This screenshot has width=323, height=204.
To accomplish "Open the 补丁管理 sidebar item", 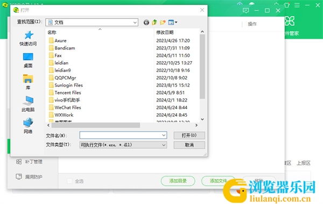I will coord(29,162).
